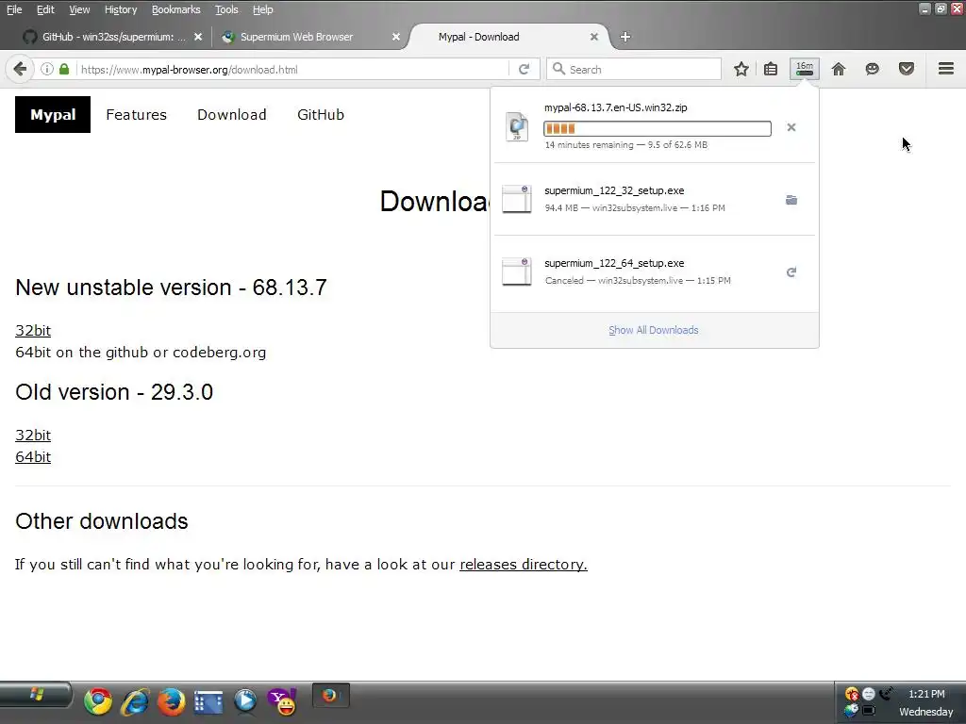Close the Mypal - Download tab

point(594,37)
